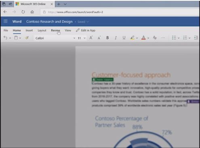
Task: Open font color dropdown arrow
Action: pyautogui.click(x=148, y=38)
